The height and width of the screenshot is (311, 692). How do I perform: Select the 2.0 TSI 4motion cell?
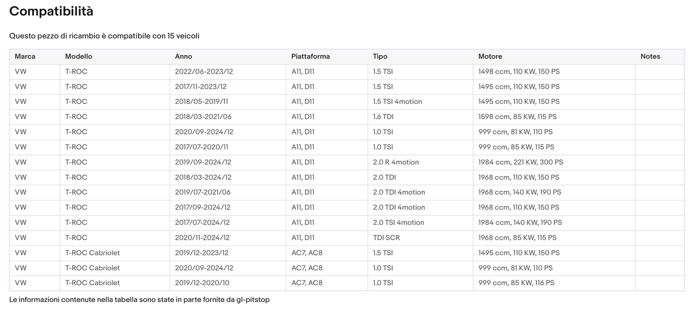(398, 222)
